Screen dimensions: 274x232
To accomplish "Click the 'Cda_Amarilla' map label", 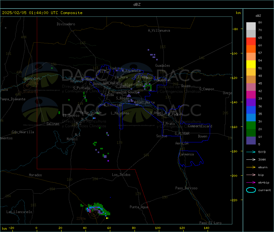I will click(x=23, y=132).
